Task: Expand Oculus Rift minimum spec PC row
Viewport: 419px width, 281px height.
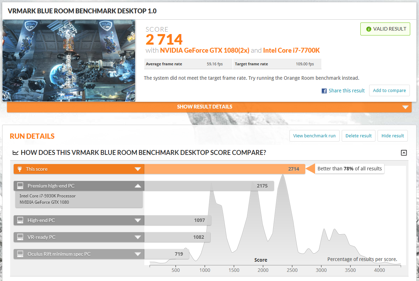Action: click(138, 254)
